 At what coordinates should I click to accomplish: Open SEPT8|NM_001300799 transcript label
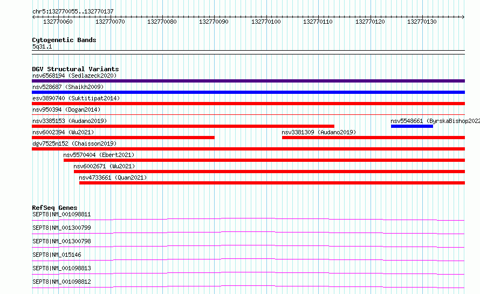[x=61, y=228]
